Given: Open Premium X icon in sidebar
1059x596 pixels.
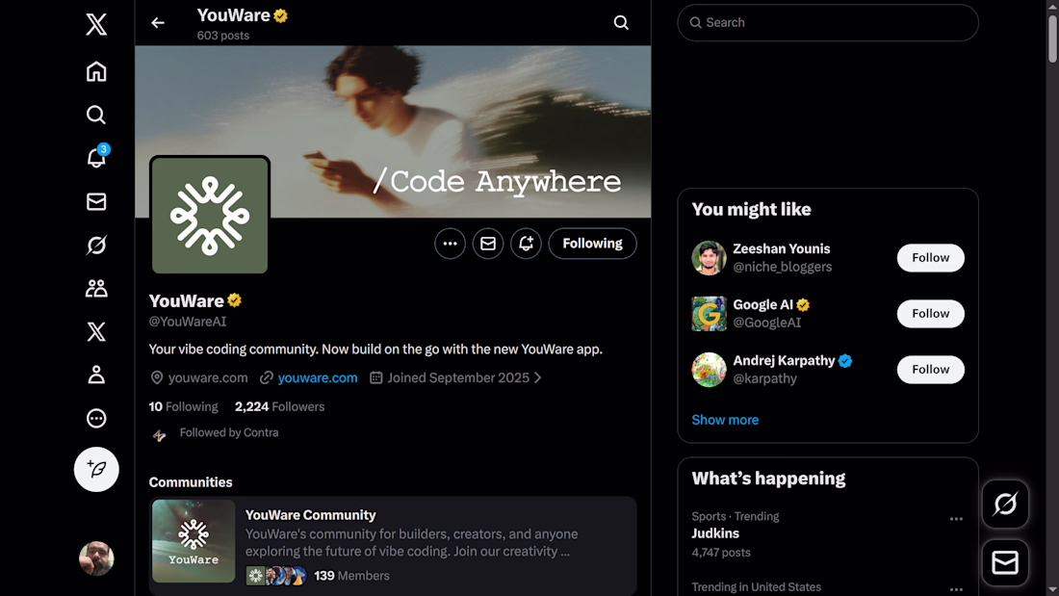Looking at the screenshot, I should (x=96, y=332).
